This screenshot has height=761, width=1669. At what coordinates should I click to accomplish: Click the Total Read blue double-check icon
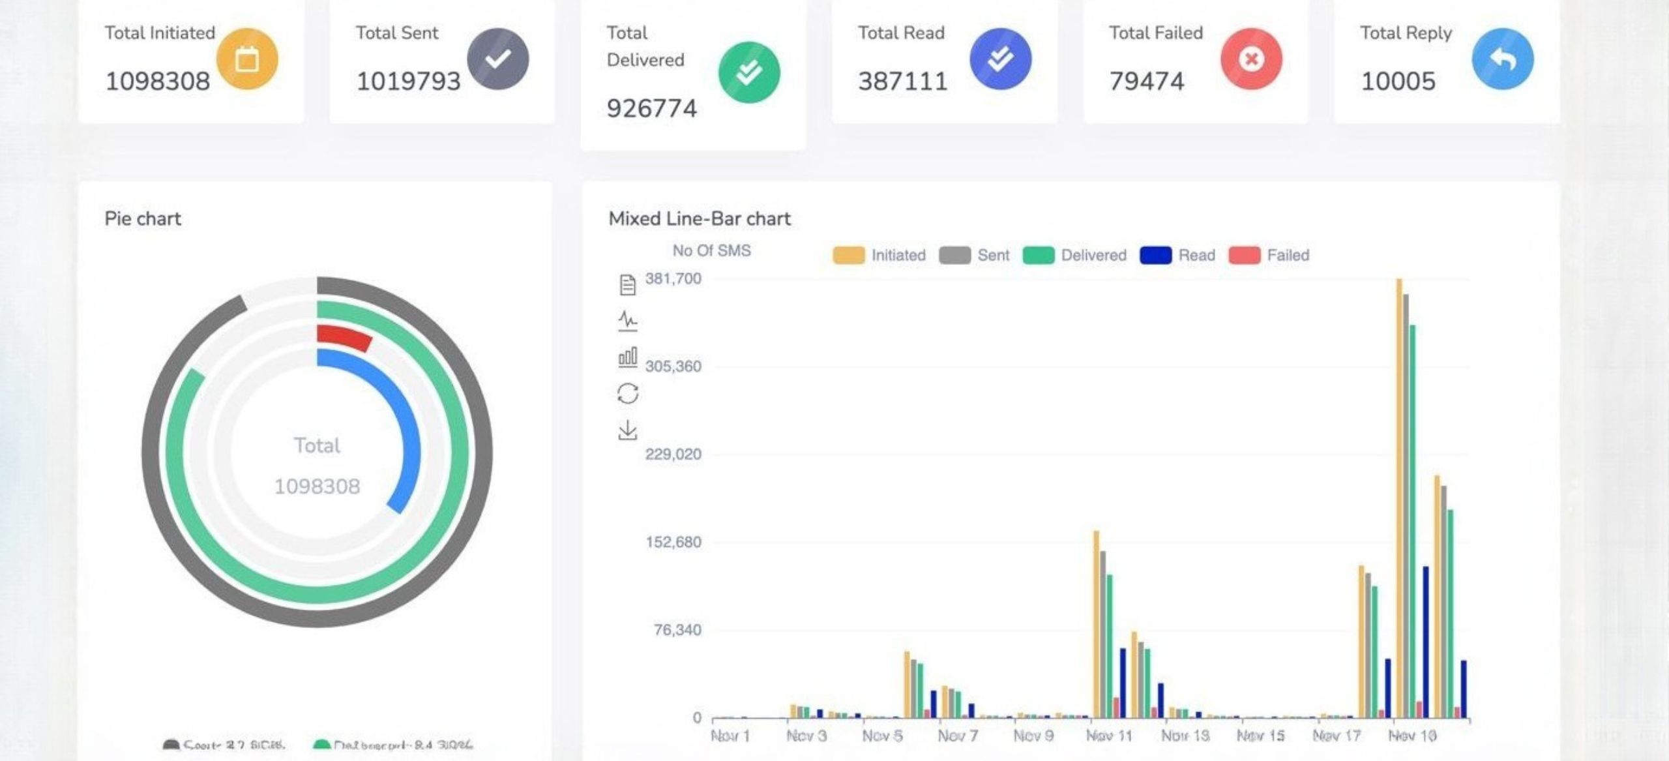coord(1000,59)
